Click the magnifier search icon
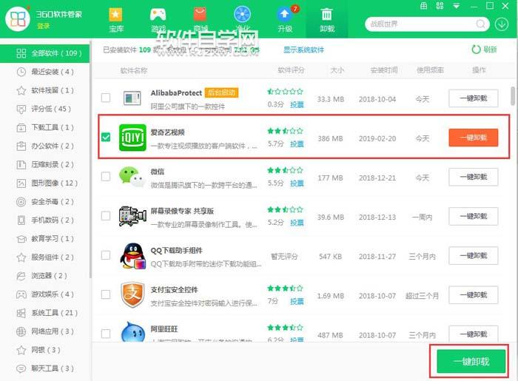518x381 pixels. coord(481,24)
